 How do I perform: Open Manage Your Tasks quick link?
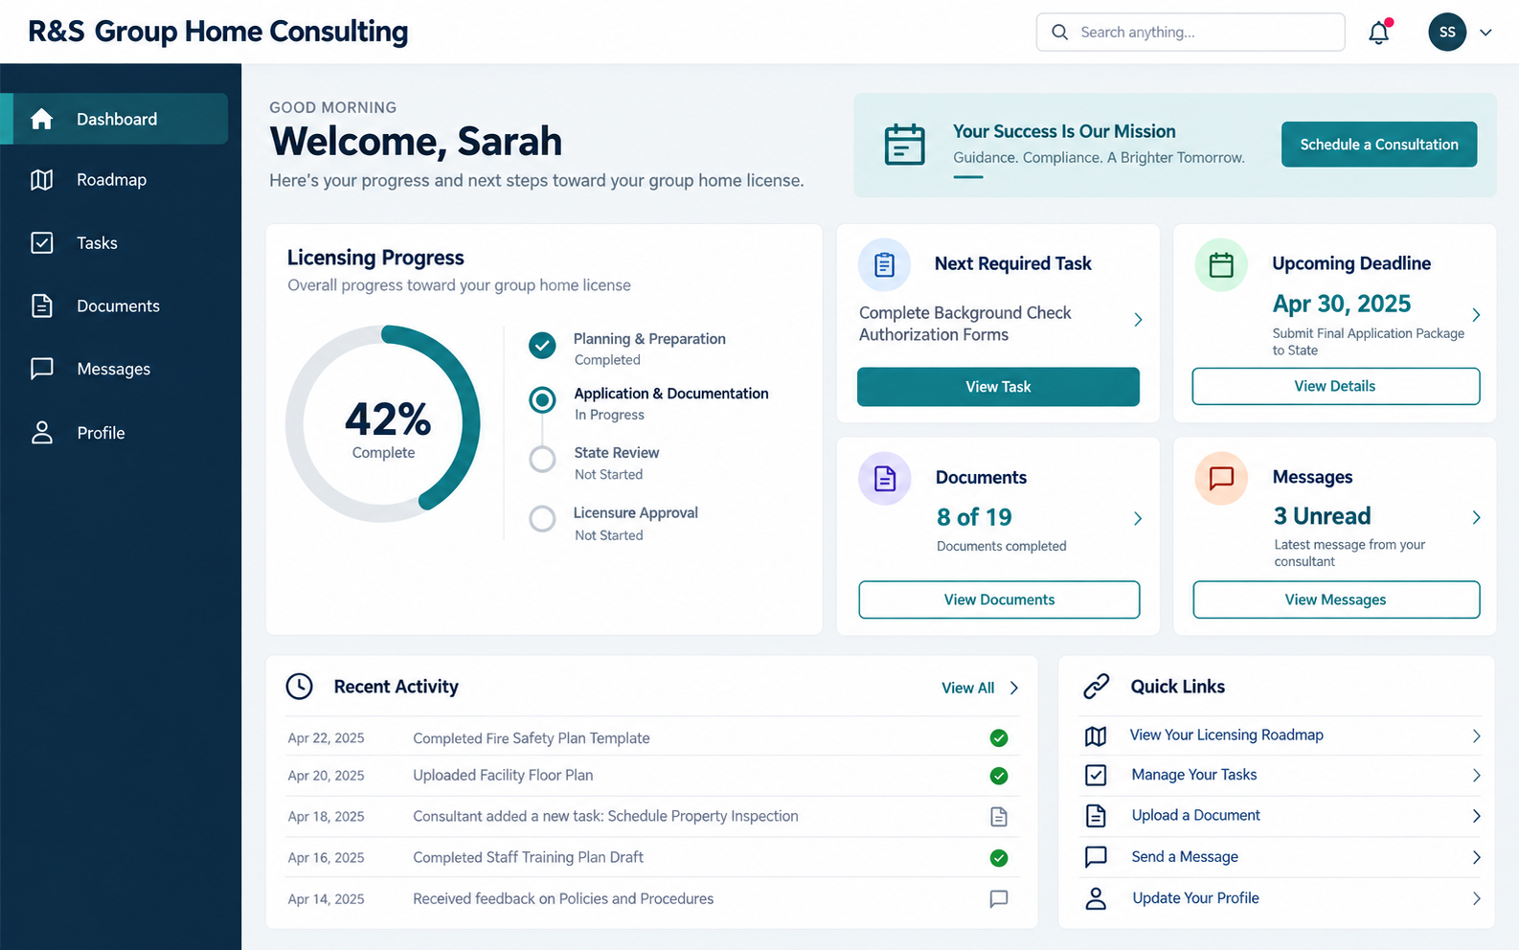1193,775
